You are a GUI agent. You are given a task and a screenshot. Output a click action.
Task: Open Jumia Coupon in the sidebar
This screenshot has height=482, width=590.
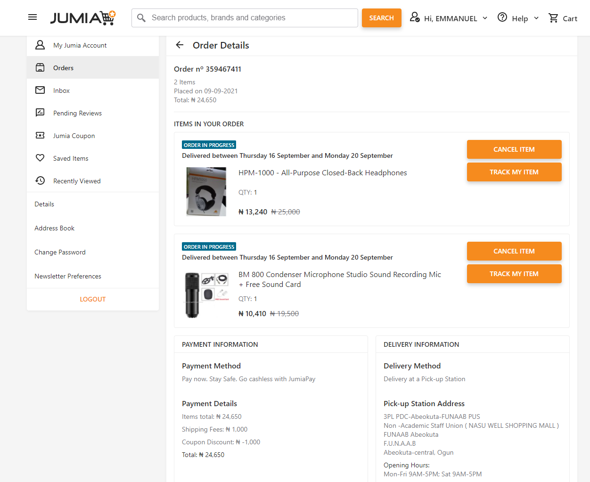click(93, 136)
